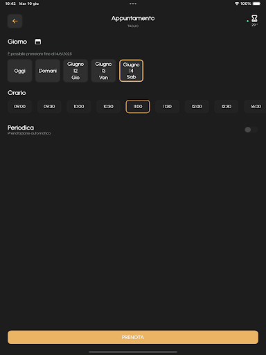Select the Oggi day option
The width and height of the screenshot is (266, 355).
click(19, 71)
